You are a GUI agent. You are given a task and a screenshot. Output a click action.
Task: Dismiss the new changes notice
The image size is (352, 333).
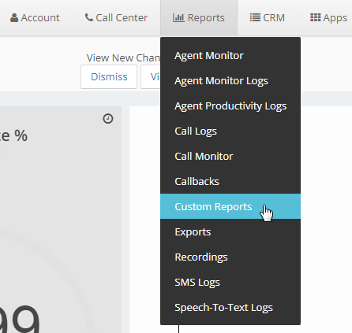tap(109, 77)
